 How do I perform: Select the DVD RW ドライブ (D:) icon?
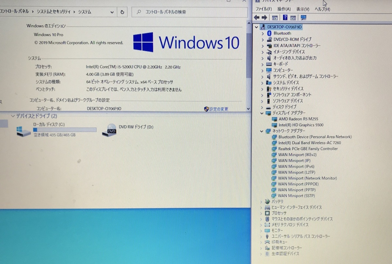(x=110, y=130)
